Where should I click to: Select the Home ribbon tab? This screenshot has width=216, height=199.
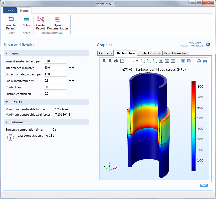(24, 10)
